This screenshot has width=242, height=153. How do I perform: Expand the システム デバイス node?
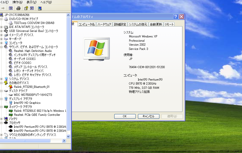(1, 79)
